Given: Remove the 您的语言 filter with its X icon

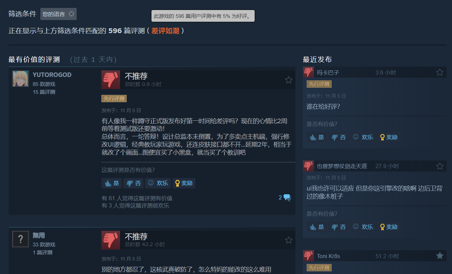Looking at the screenshot, I should (x=71, y=14).
